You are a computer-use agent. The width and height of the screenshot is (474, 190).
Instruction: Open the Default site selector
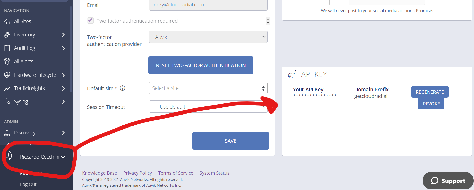(x=208, y=88)
